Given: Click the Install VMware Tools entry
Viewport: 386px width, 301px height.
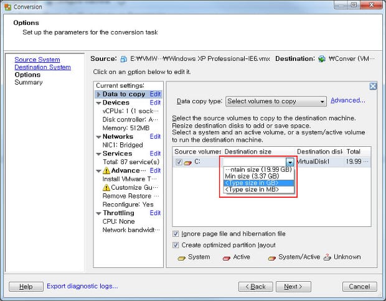Looking at the screenshot, I should tap(129, 179).
